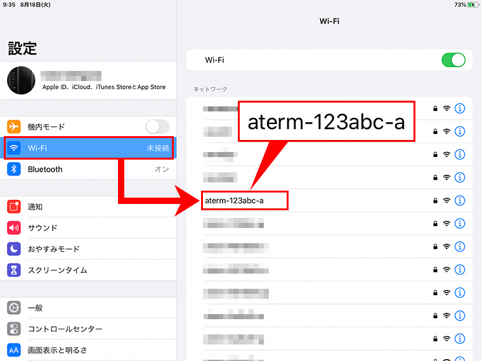Tap the Screen Time hourglass icon

14,270
